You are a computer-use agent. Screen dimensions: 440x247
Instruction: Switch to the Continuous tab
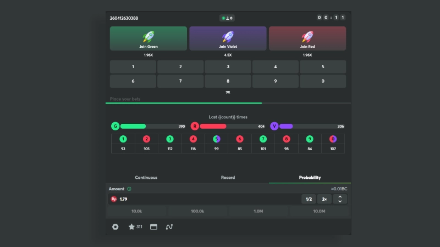(x=146, y=178)
